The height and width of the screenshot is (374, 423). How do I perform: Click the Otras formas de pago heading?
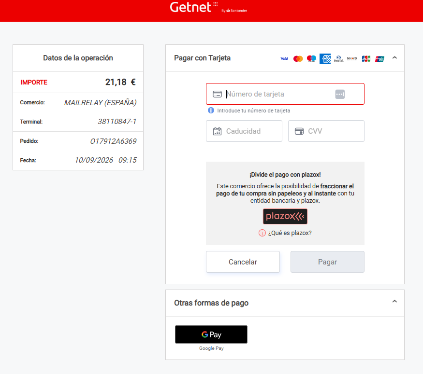tap(211, 303)
